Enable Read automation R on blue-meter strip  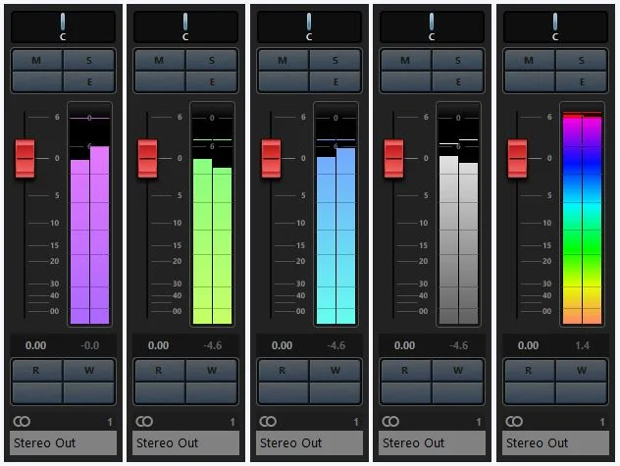coord(284,371)
